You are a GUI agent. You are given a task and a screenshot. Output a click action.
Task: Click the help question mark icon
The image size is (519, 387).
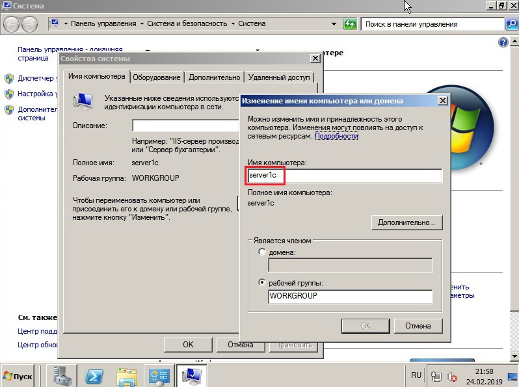(x=503, y=42)
